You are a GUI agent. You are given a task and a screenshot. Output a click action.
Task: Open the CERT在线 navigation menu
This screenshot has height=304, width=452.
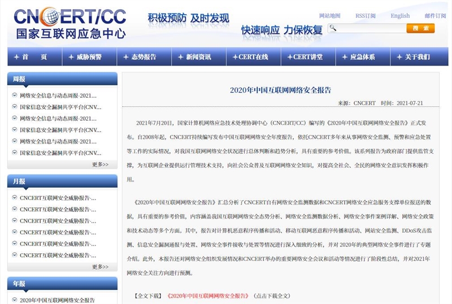254,57
